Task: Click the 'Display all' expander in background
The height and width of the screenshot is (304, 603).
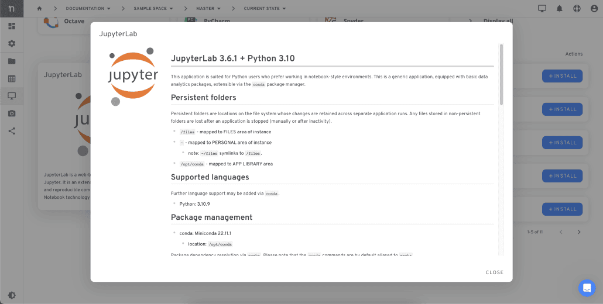Action: [x=492, y=21]
